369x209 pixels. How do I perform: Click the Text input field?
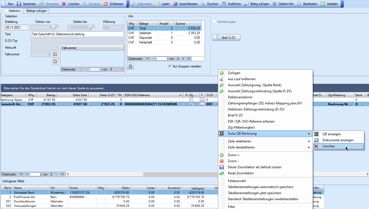[x=77, y=34]
